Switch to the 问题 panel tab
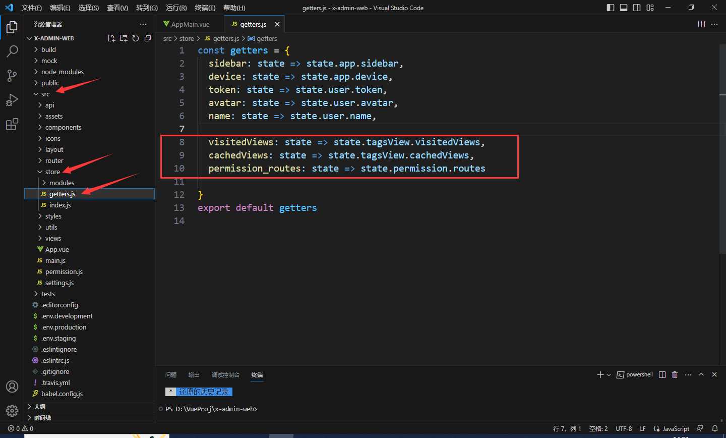The height and width of the screenshot is (438, 726). click(x=171, y=375)
